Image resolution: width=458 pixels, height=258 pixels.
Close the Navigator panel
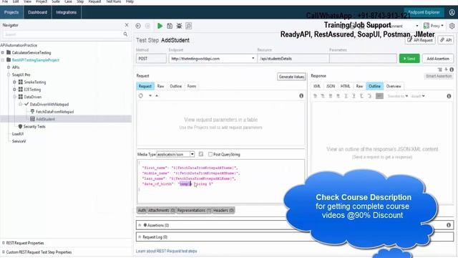(x=127, y=25)
